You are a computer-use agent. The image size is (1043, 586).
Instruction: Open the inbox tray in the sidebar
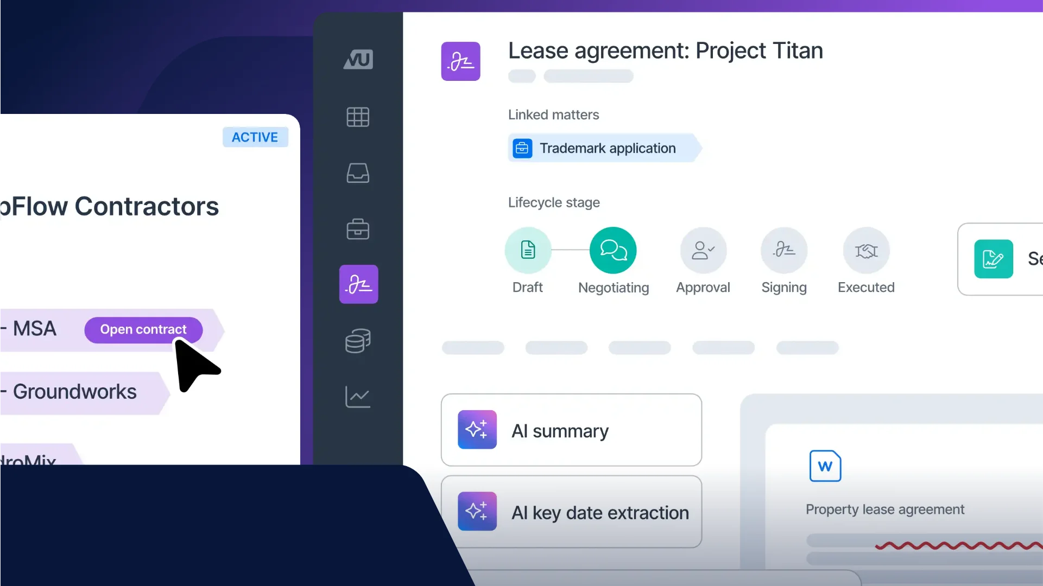358,173
